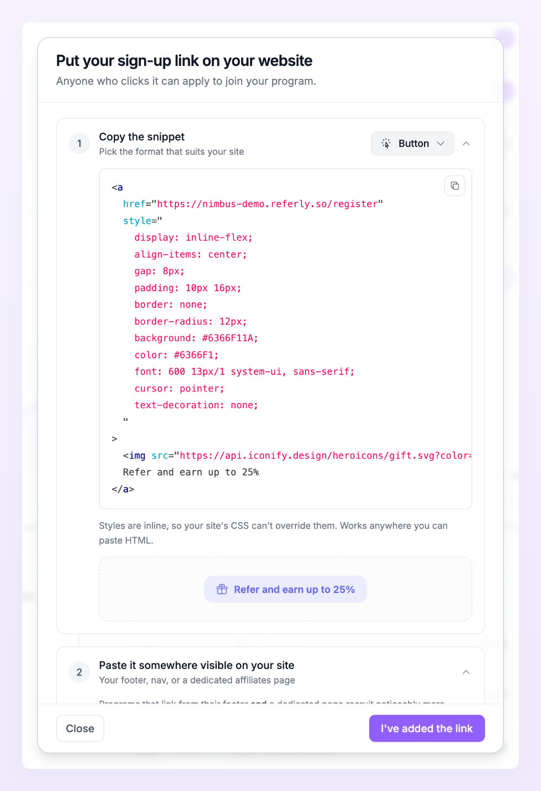Viewport: 541px width, 791px height.
Task: Open the Button format dropdown
Action: (x=412, y=144)
